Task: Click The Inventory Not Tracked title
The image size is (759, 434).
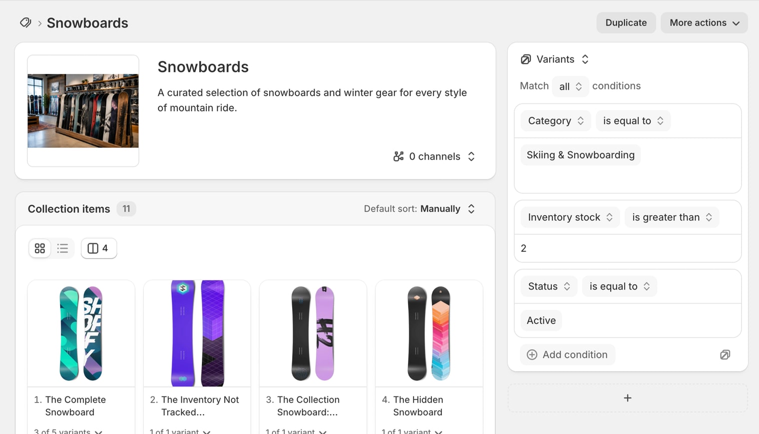Action: [x=200, y=406]
